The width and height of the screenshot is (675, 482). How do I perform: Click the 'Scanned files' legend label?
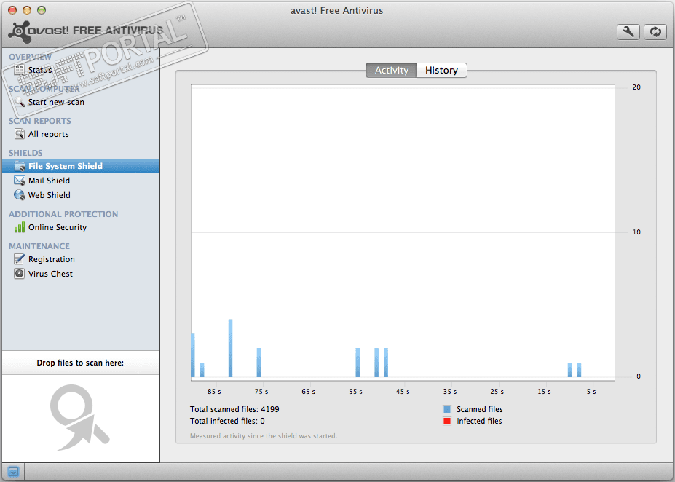pos(480,409)
